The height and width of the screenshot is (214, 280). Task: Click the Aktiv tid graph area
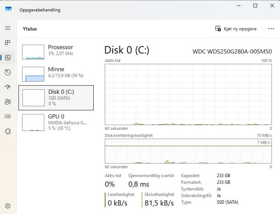click(188, 94)
